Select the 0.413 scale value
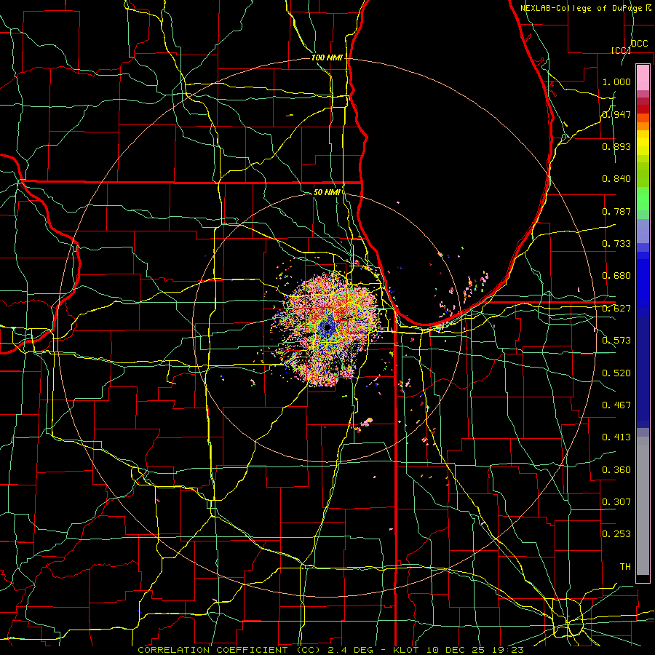 click(x=616, y=437)
